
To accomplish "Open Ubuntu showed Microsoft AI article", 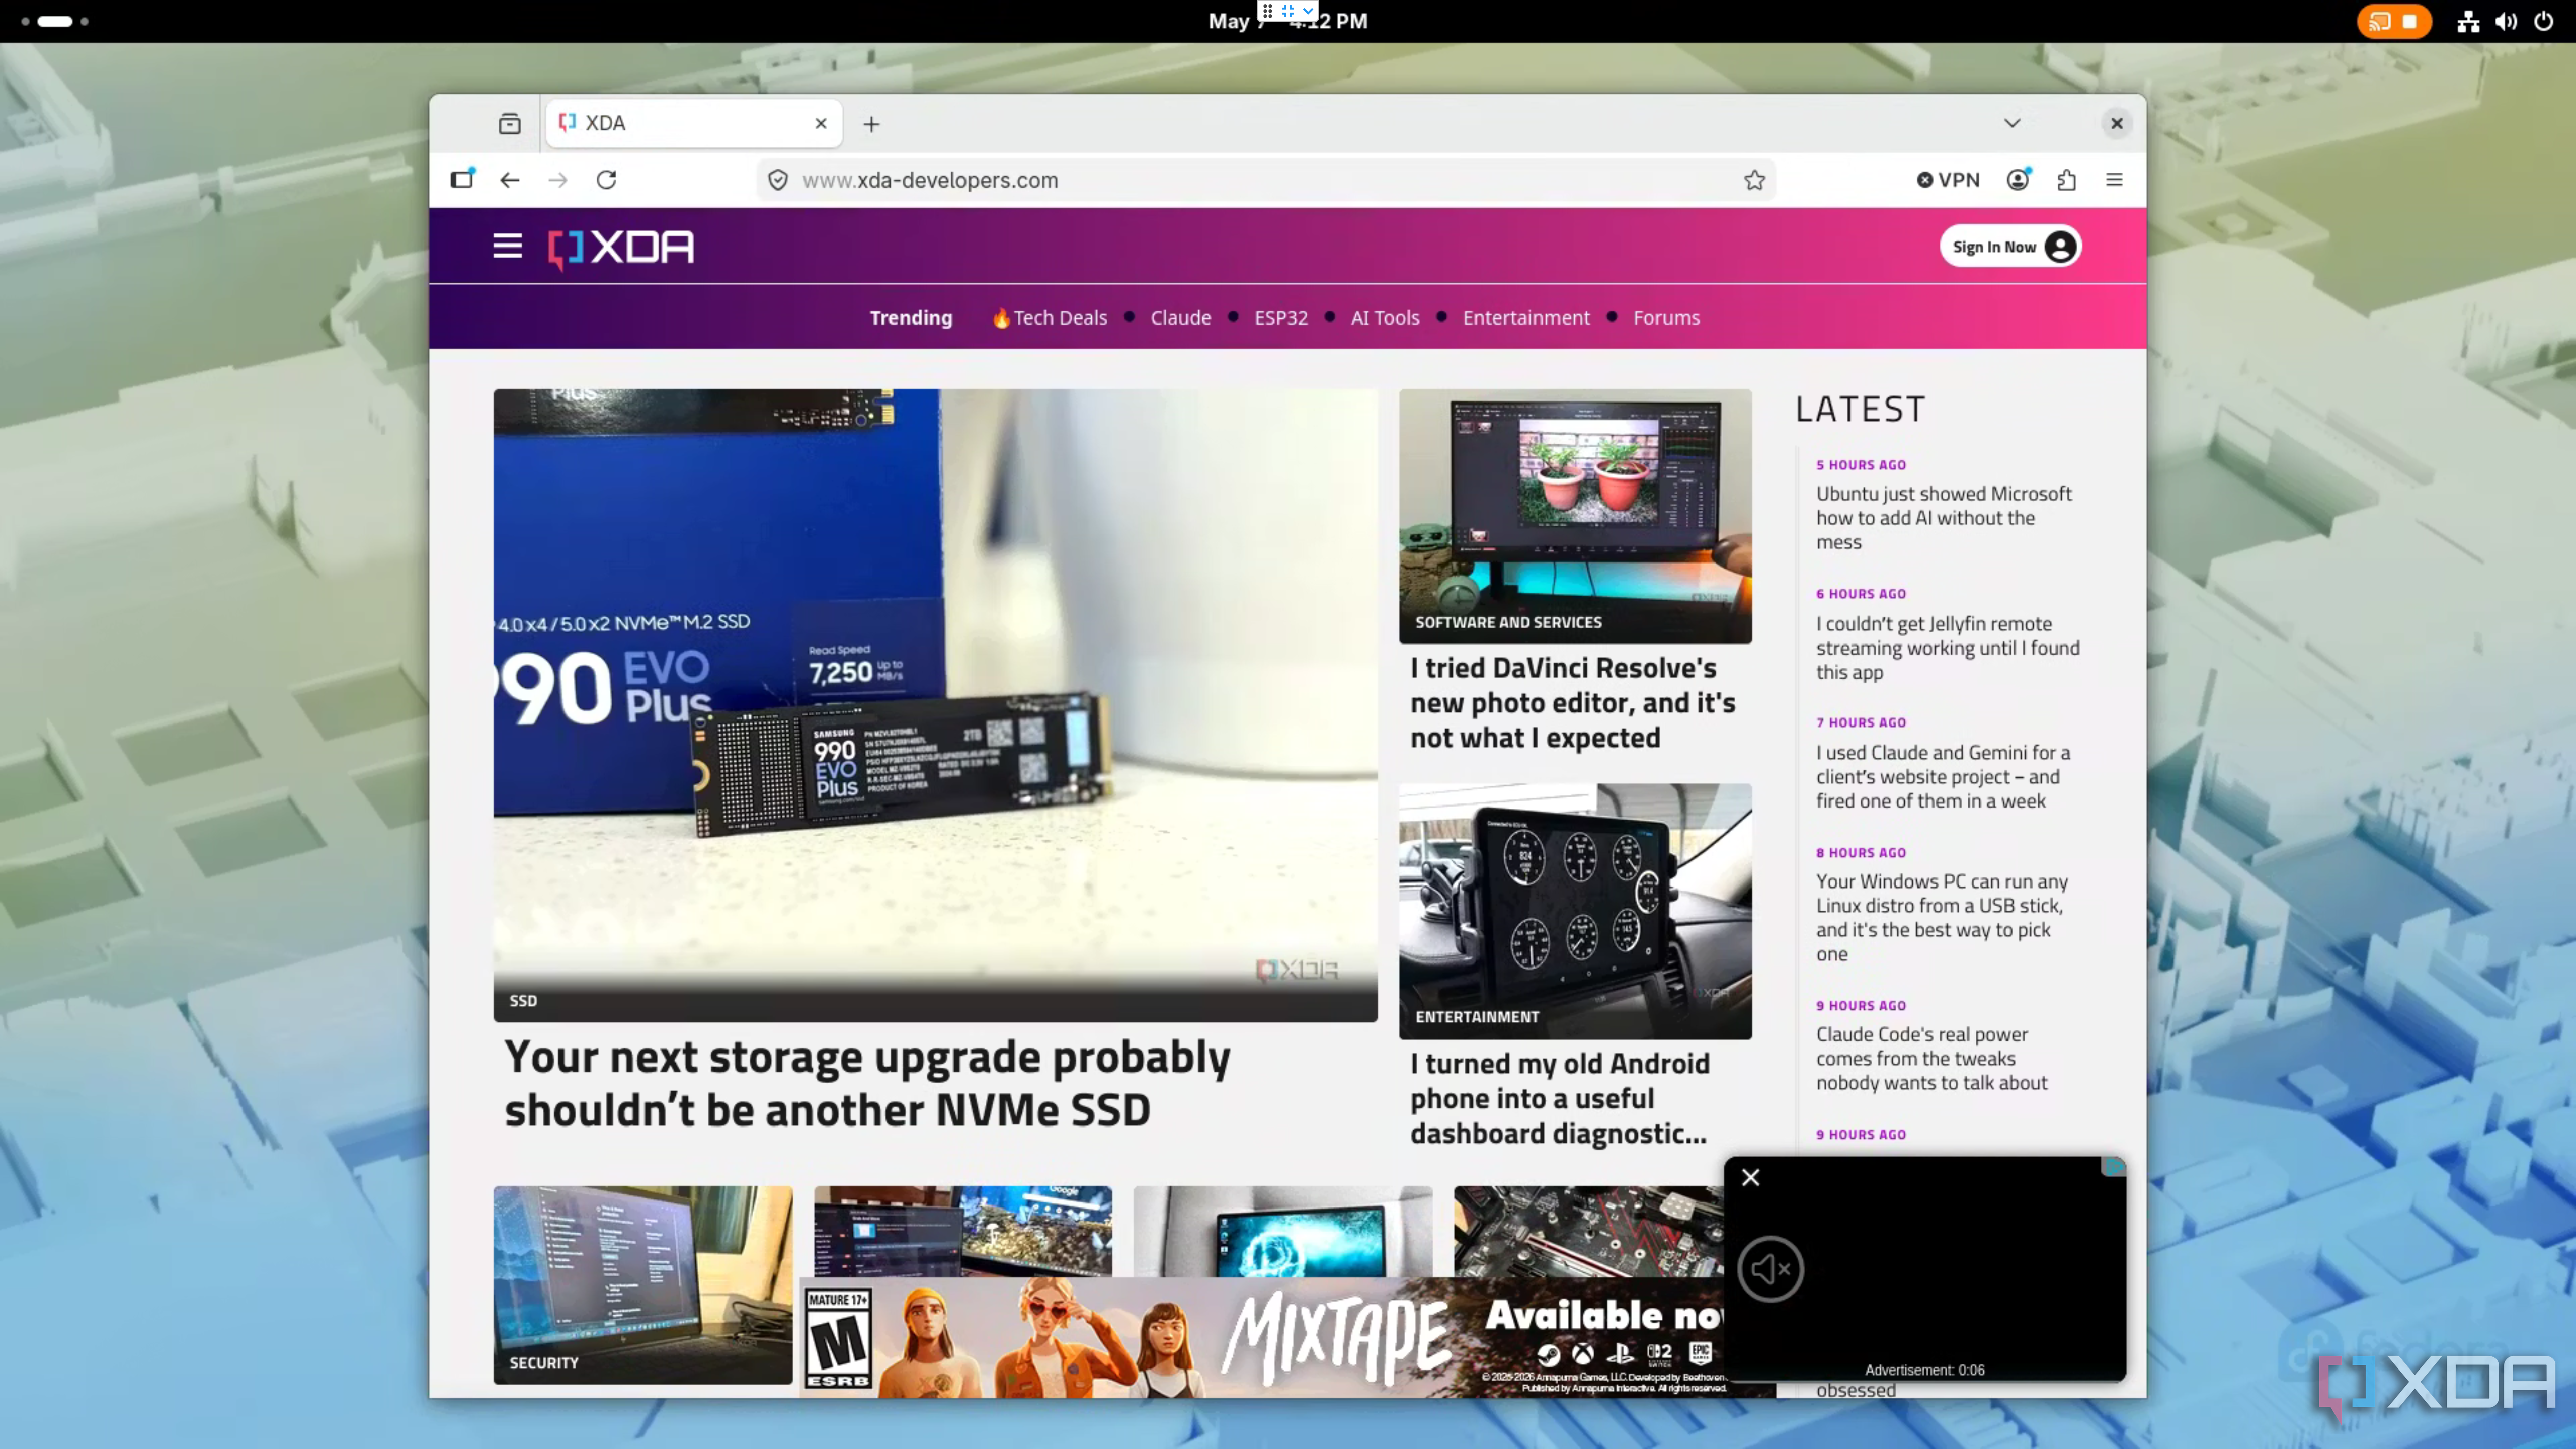I will [x=1944, y=518].
